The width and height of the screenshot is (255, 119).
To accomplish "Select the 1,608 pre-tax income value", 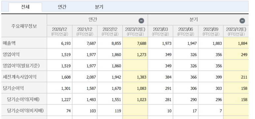I will tap(66, 77).
